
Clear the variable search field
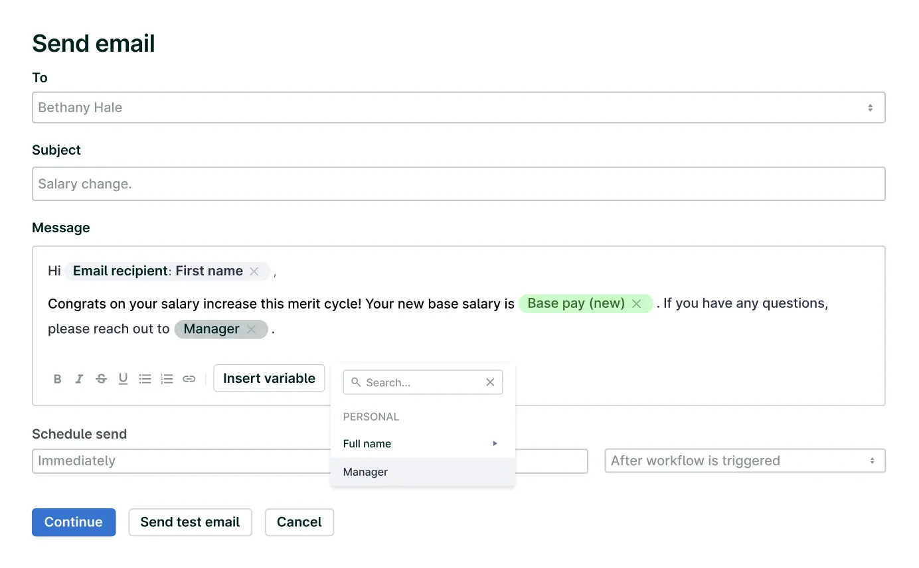tap(490, 382)
